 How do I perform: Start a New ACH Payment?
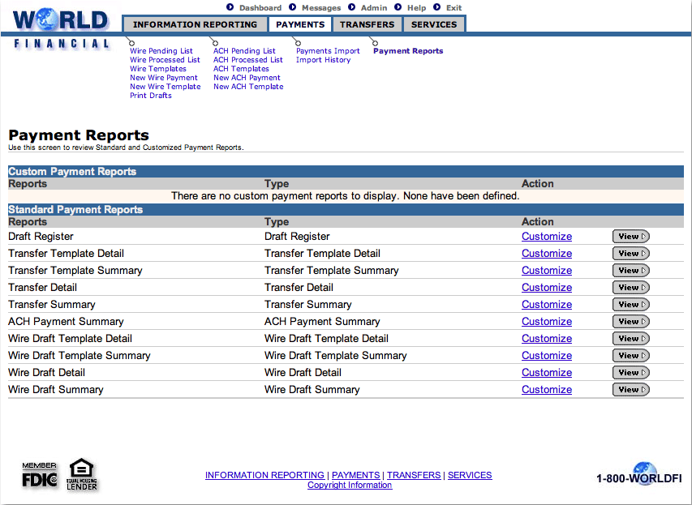[x=247, y=77]
